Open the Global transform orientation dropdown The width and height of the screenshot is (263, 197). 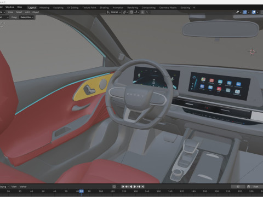tap(114, 12)
